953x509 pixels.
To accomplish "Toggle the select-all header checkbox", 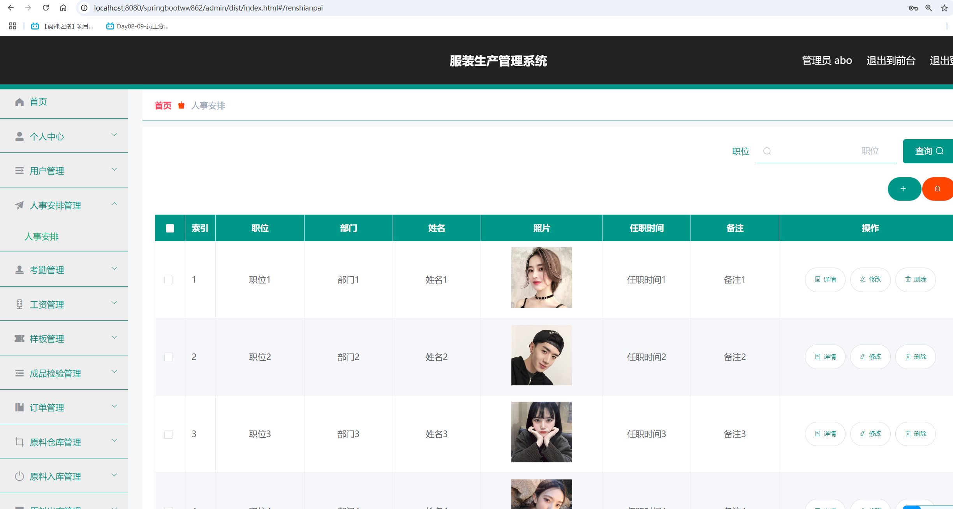I will coord(170,228).
